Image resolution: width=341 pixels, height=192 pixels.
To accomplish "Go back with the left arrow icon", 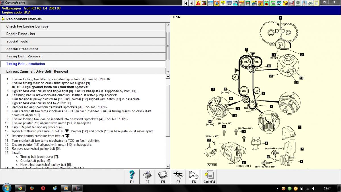I will pyautogui.click(x=192, y=3).
